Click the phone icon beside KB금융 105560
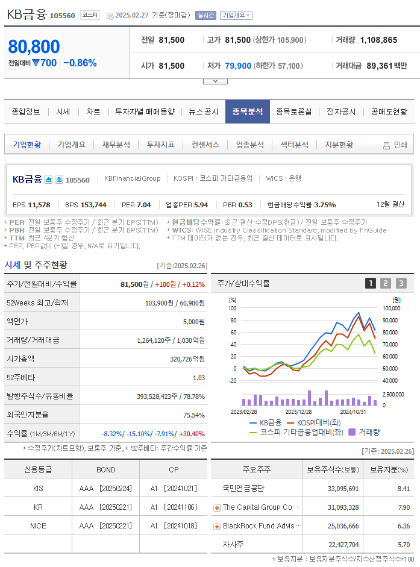This screenshot has width=420, height=567. click(59, 180)
